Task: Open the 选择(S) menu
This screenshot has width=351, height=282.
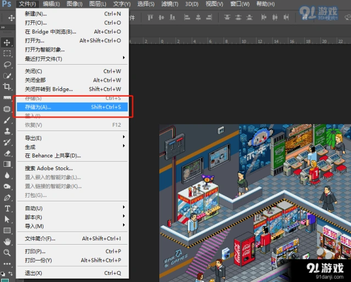Action: click(x=146, y=4)
